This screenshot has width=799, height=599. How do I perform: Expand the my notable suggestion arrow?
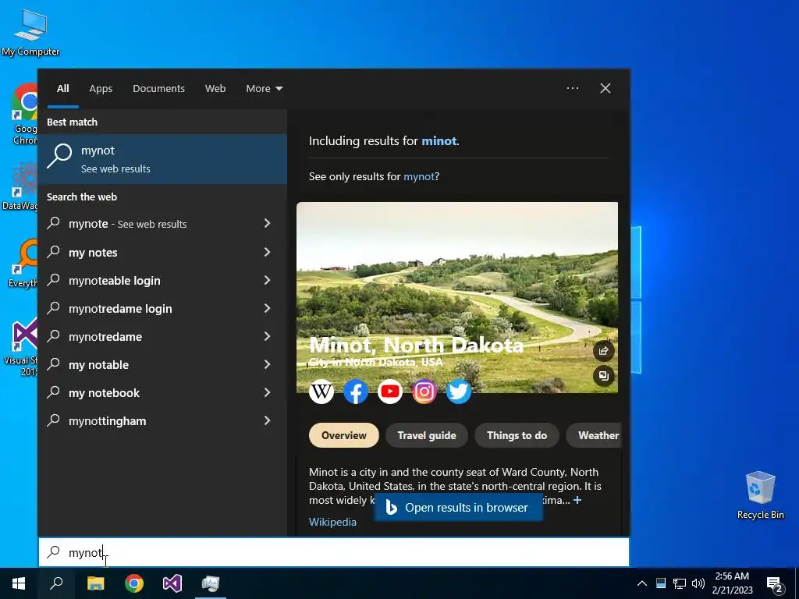[267, 364]
